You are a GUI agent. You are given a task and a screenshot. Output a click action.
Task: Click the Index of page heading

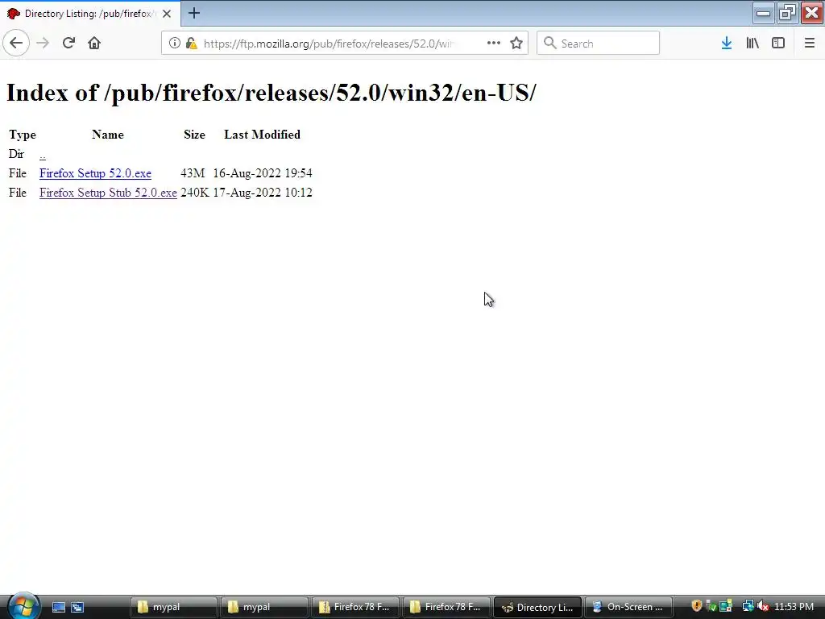pyautogui.click(x=271, y=93)
